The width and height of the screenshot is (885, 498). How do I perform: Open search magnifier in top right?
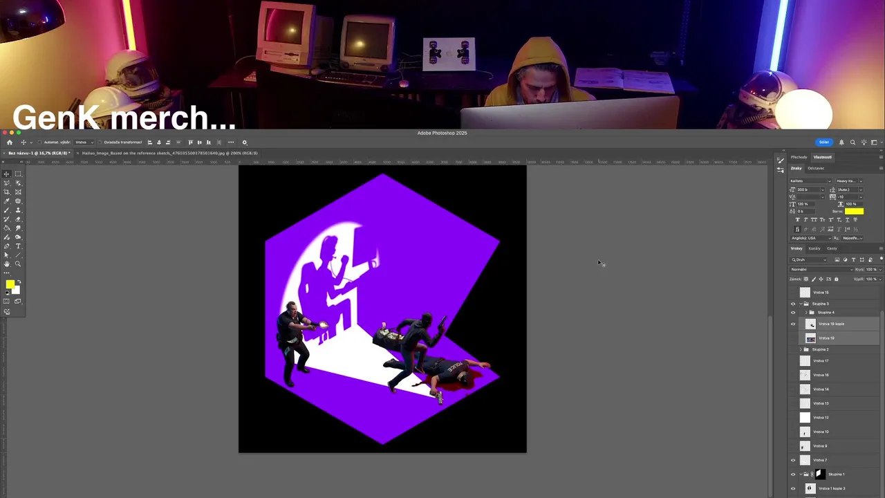[853, 142]
